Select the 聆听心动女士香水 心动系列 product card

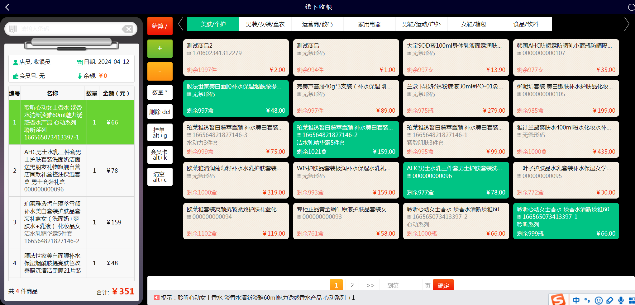pos(456,221)
